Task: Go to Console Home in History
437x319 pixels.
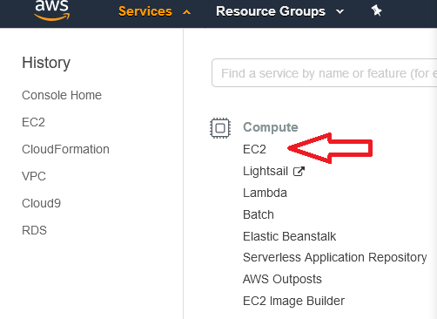Action: click(x=62, y=95)
